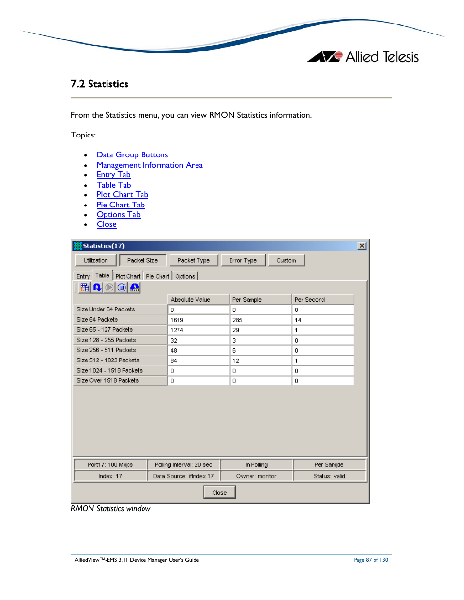
Task: Open the Pie Chart Tab link
Action: [x=121, y=205]
